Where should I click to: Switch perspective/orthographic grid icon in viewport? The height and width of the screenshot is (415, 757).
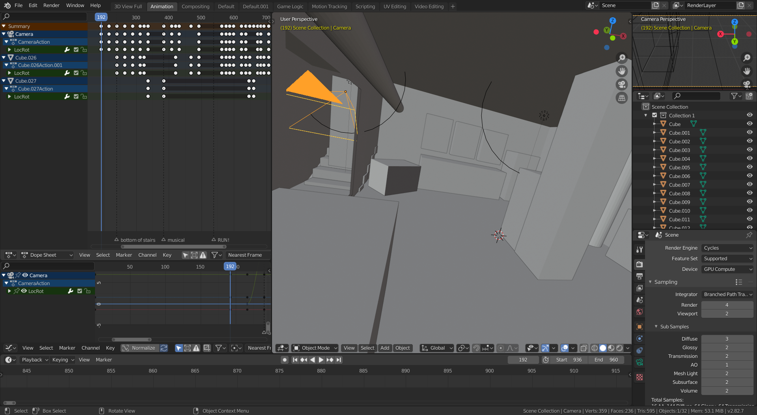point(622,98)
